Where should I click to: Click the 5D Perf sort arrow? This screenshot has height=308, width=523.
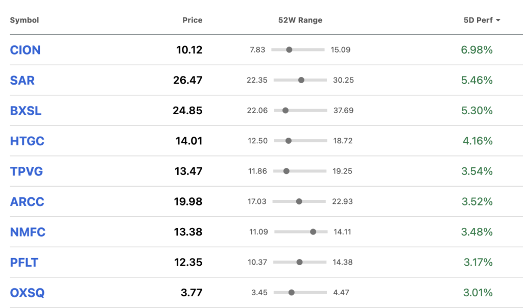[498, 20]
